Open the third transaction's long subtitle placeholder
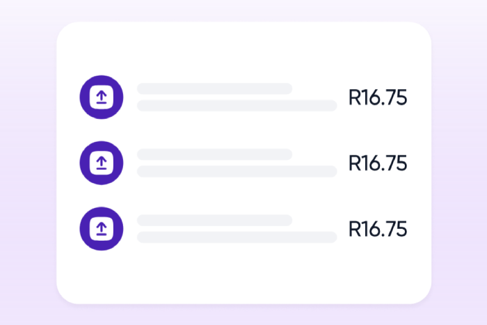The width and height of the screenshot is (487, 325). (x=237, y=237)
